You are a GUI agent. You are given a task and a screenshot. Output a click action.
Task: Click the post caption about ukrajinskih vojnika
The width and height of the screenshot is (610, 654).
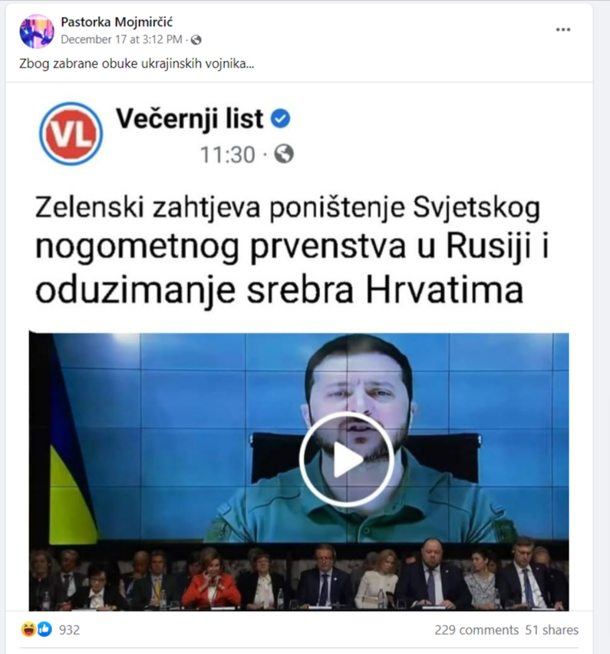coord(137,64)
